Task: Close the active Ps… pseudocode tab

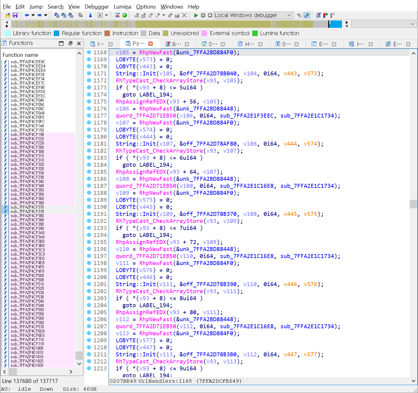Action: [x=151, y=44]
